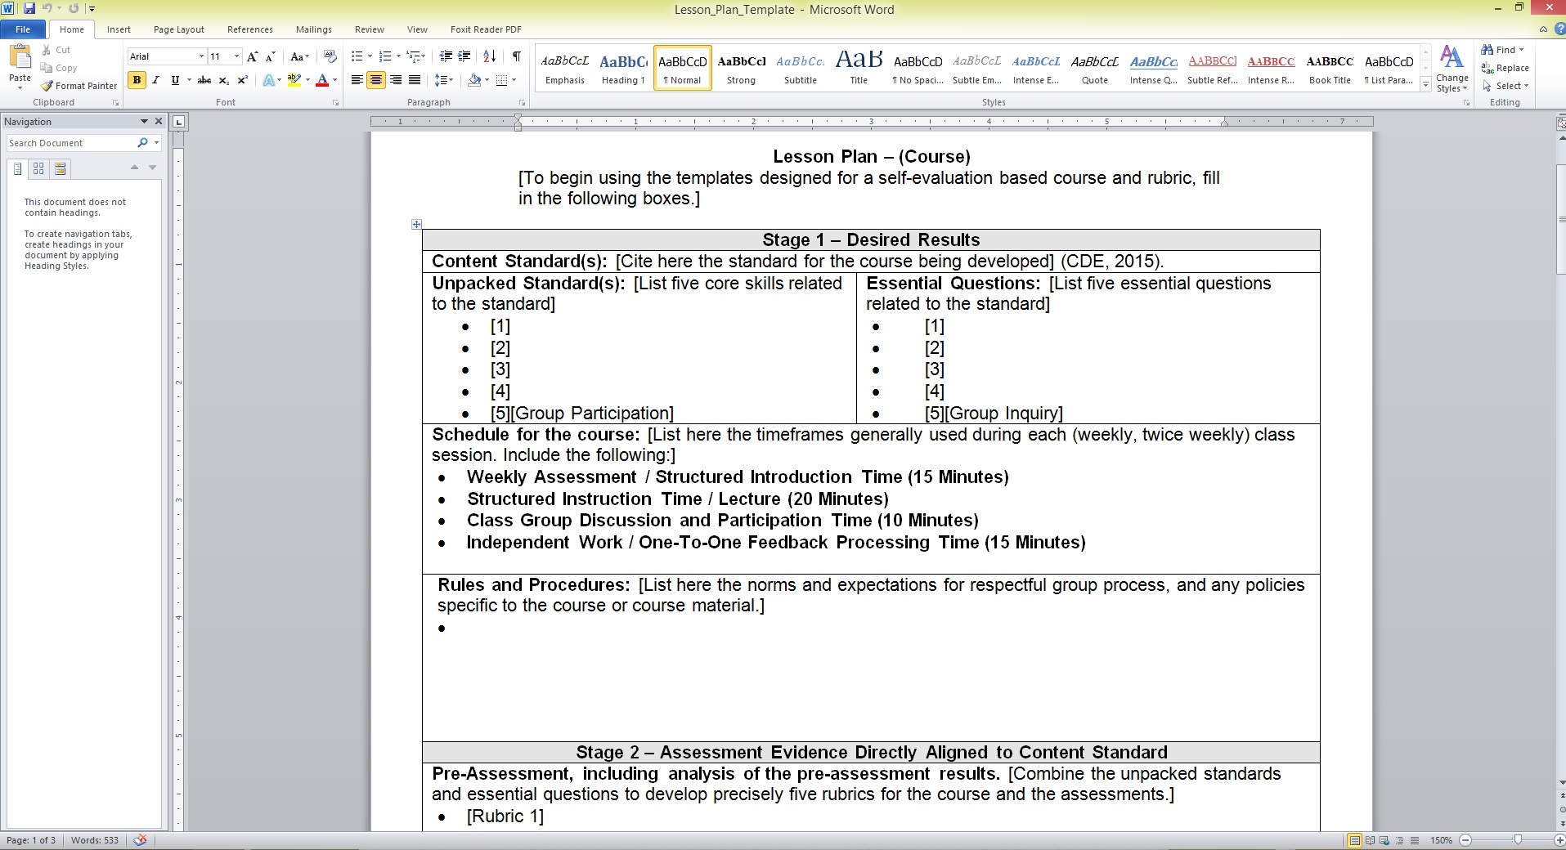Image resolution: width=1566 pixels, height=850 pixels.
Task: Toggle Bold formatting
Action: [x=137, y=80]
